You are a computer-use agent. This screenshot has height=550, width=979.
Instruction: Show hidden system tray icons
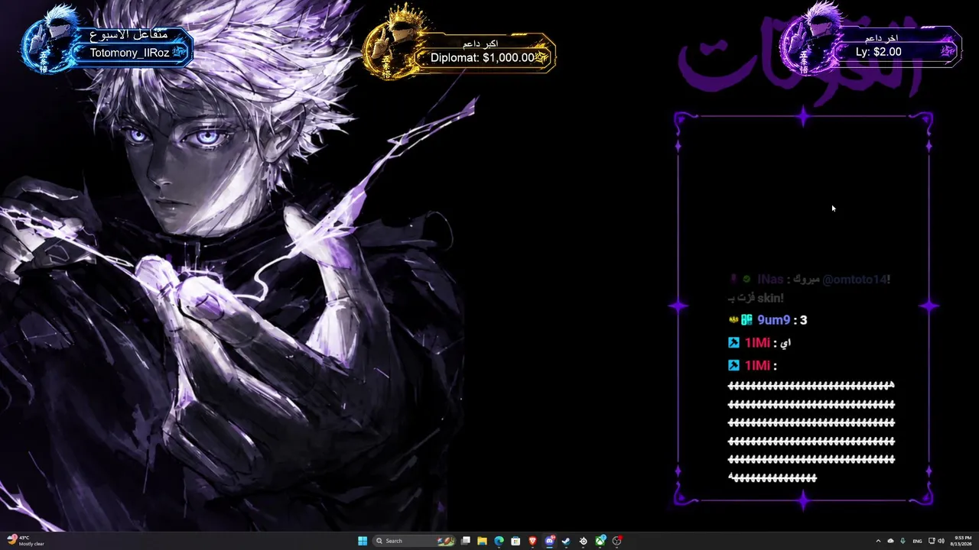878,541
